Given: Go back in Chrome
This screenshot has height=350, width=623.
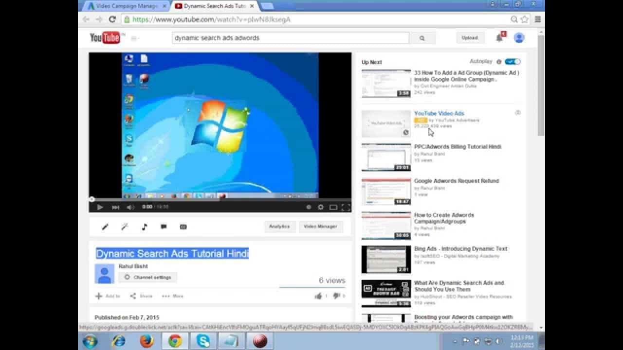Looking at the screenshot, I should (86, 19).
